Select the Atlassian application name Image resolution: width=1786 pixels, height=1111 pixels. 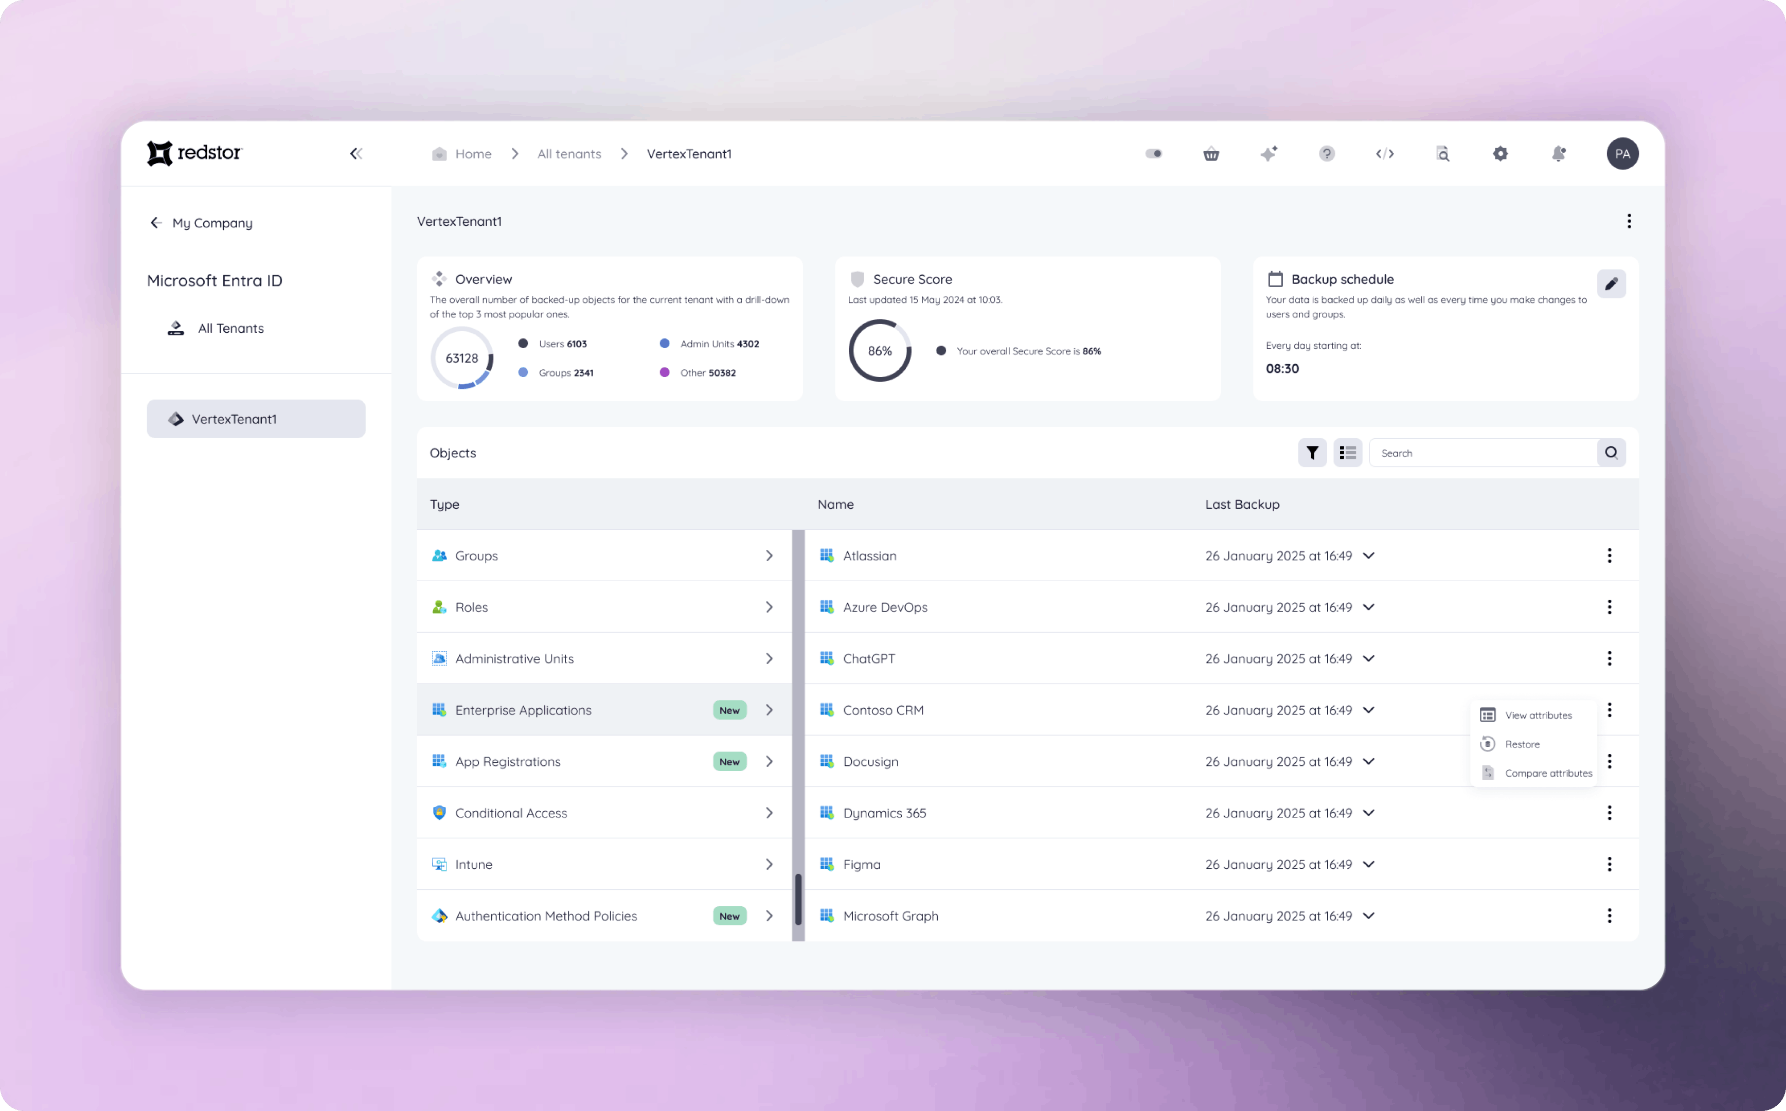(870, 555)
